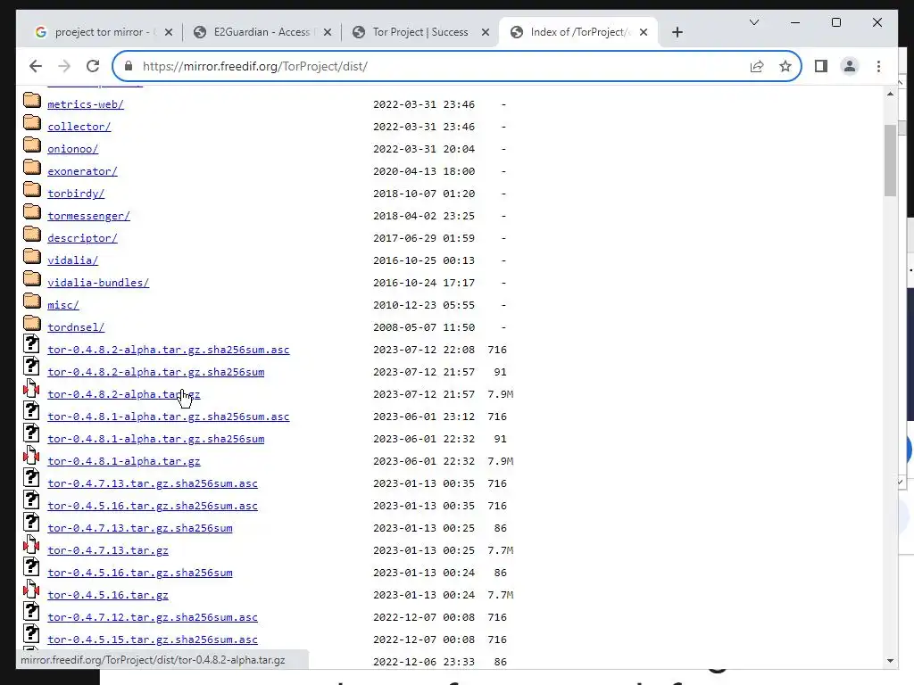The width and height of the screenshot is (914, 685).
Task: Open the profile avatar menu
Action: [850, 66]
